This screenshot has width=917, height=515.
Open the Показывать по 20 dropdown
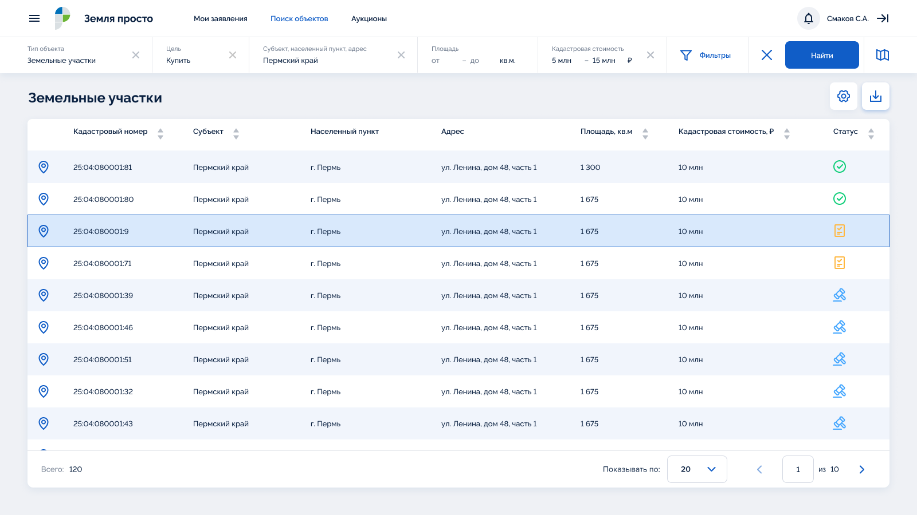pyautogui.click(x=697, y=469)
